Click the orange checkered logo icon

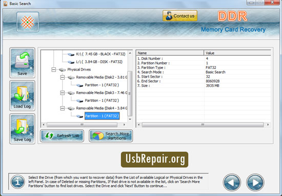coord(28,22)
